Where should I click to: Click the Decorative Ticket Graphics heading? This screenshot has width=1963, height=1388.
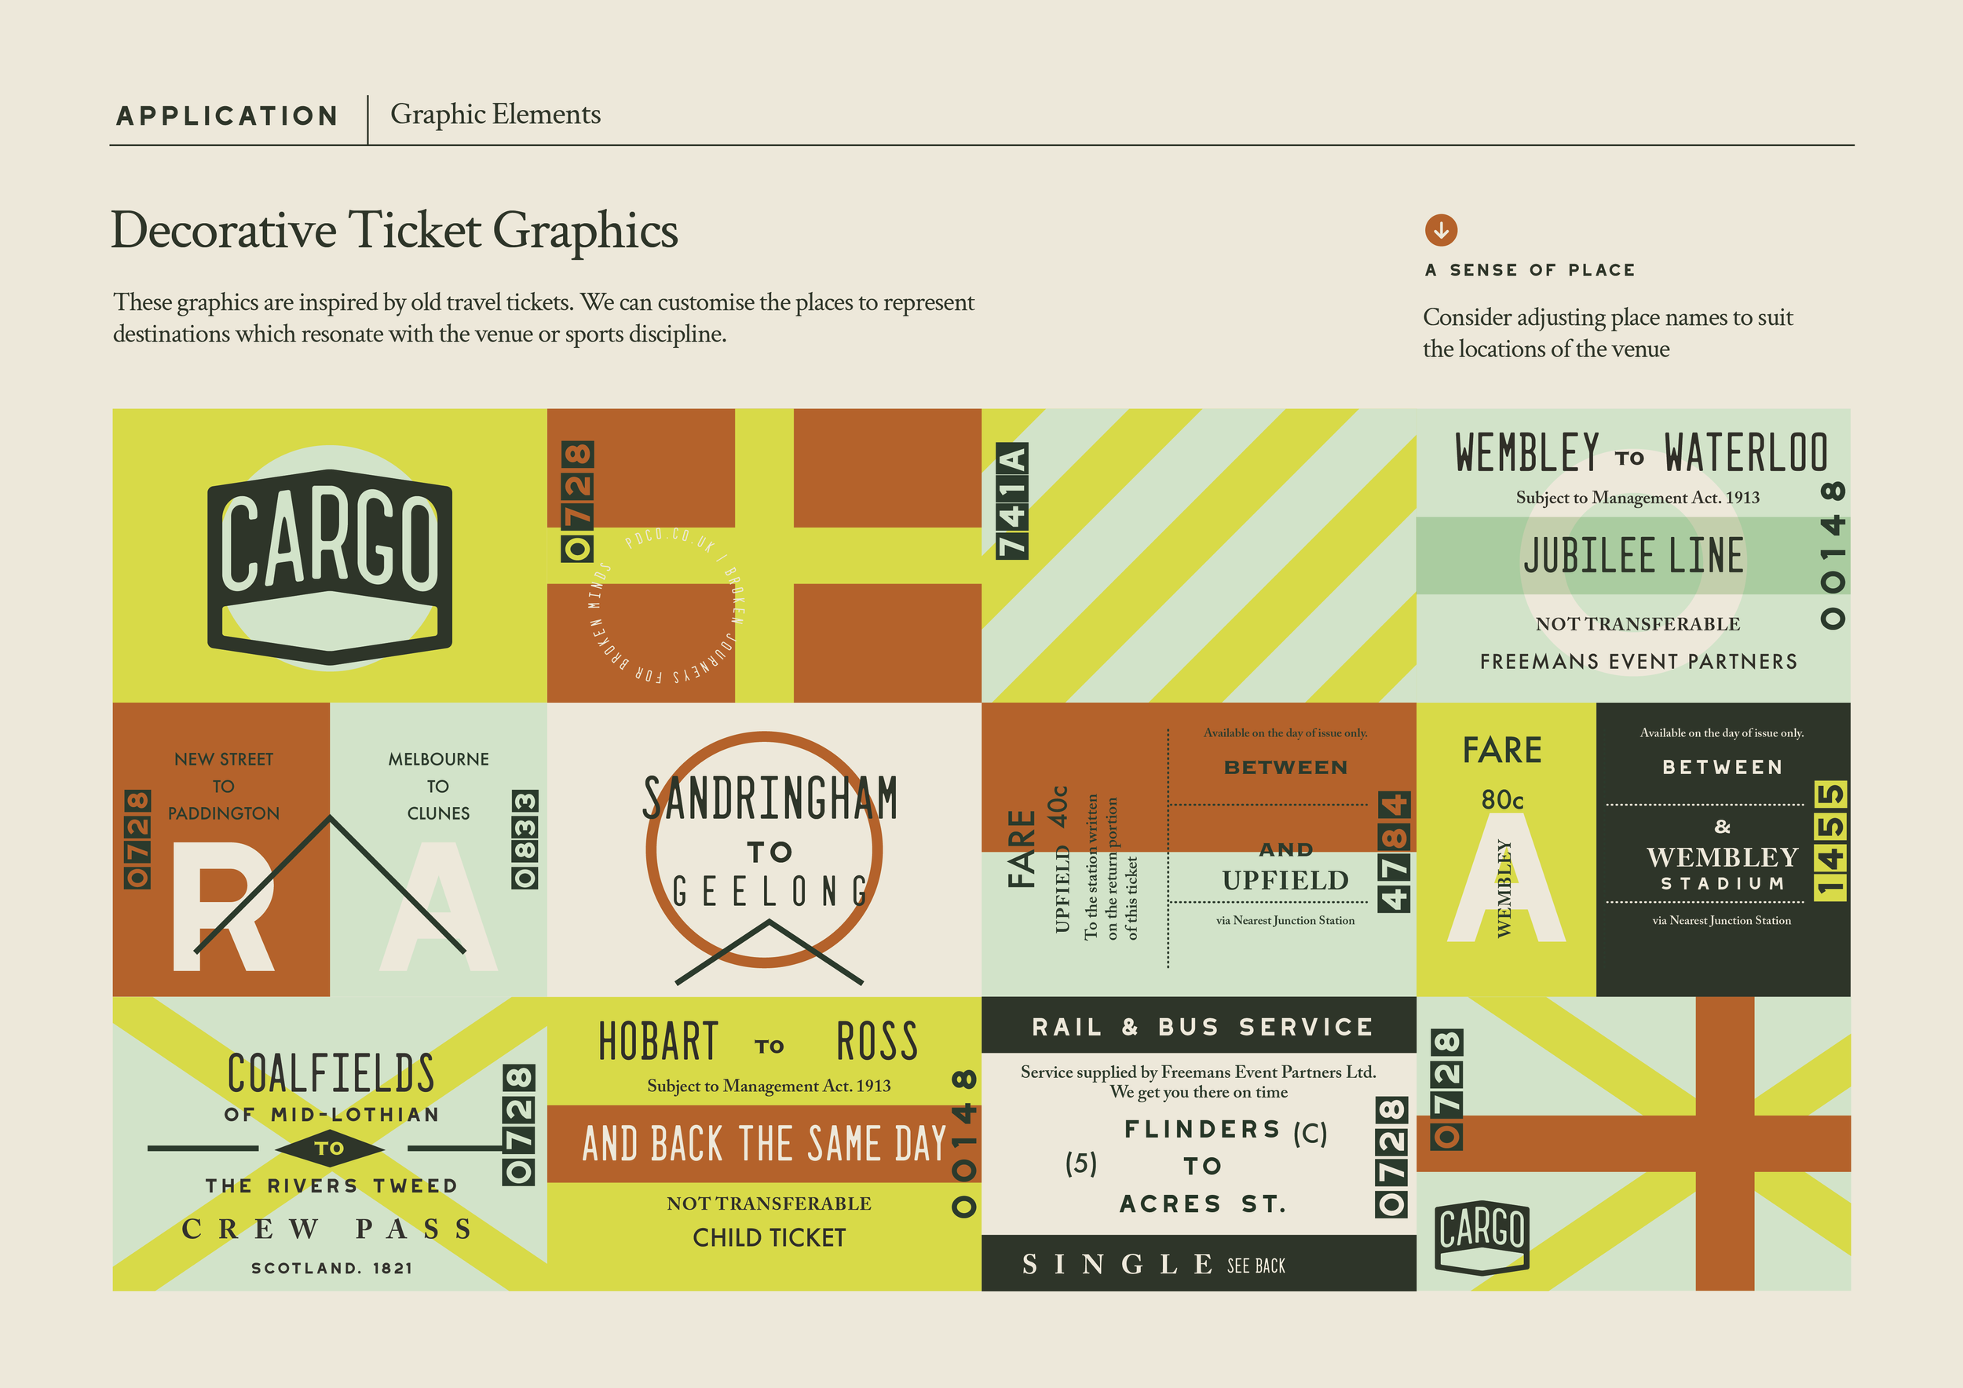(x=395, y=231)
